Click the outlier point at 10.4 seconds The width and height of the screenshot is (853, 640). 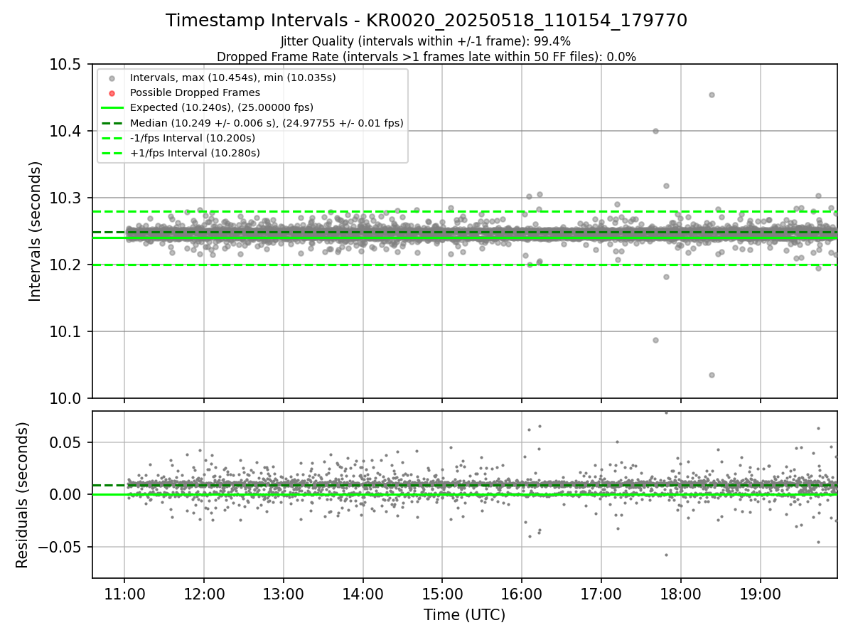[655, 131]
